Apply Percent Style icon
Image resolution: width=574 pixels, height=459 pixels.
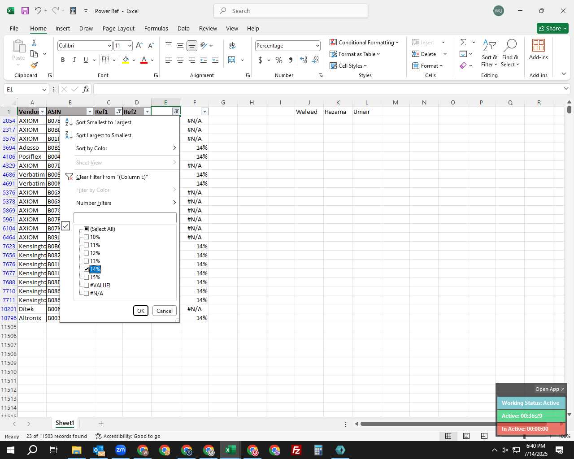pyautogui.click(x=279, y=60)
